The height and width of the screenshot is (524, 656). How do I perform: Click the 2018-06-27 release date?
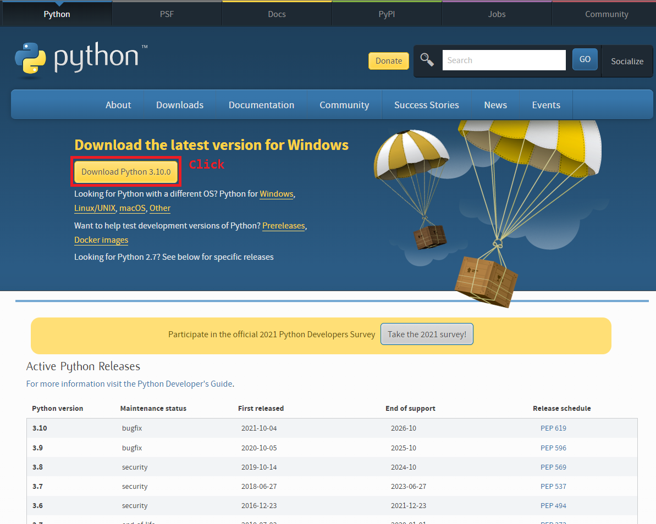[259, 486]
